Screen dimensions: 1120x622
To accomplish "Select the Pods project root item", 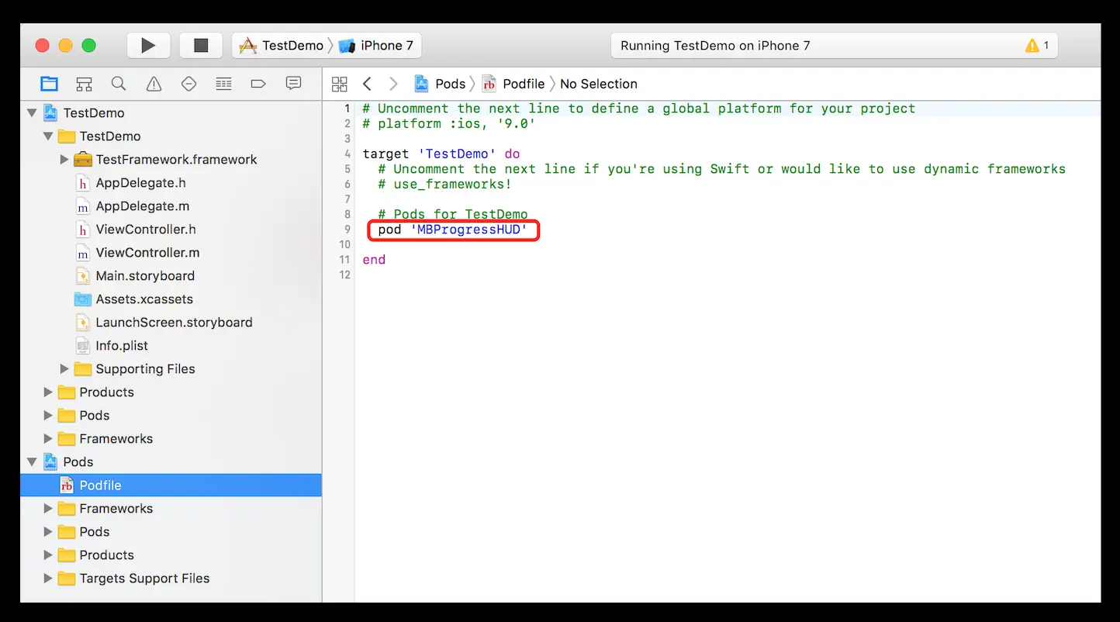I will [x=78, y=462].
